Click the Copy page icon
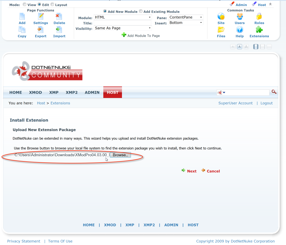The image size is (286, 245). pyautogui.click(x=22, y=29)
